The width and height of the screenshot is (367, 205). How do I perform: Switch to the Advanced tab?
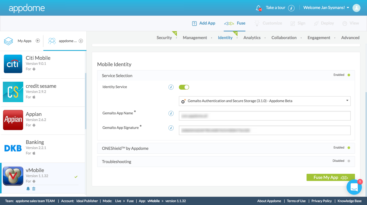(350, 38)
